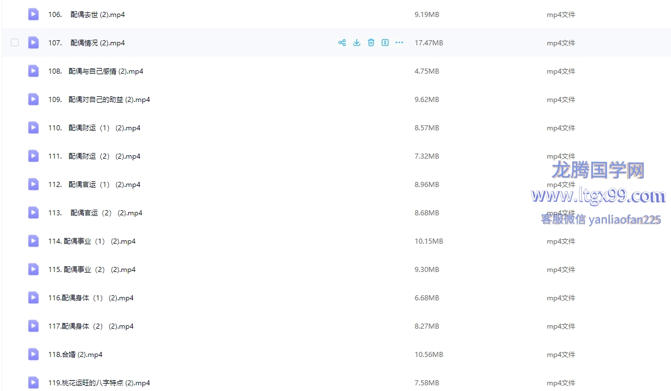Click the 8.27MB size value
This screenshot has height=391, width=671.
pos(427,326)
